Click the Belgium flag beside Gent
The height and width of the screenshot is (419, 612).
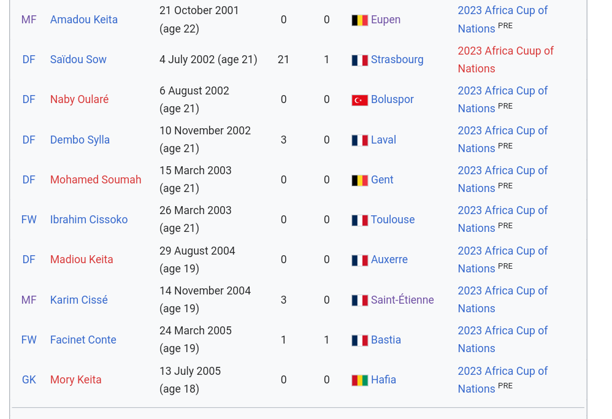(359, 180)
